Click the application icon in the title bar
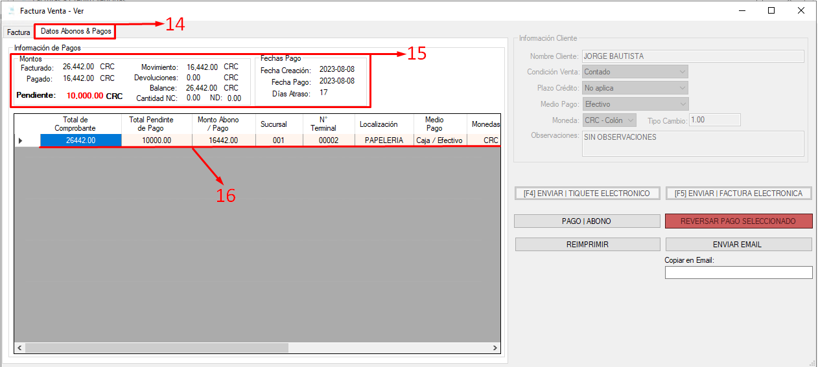 coord(11,11)
